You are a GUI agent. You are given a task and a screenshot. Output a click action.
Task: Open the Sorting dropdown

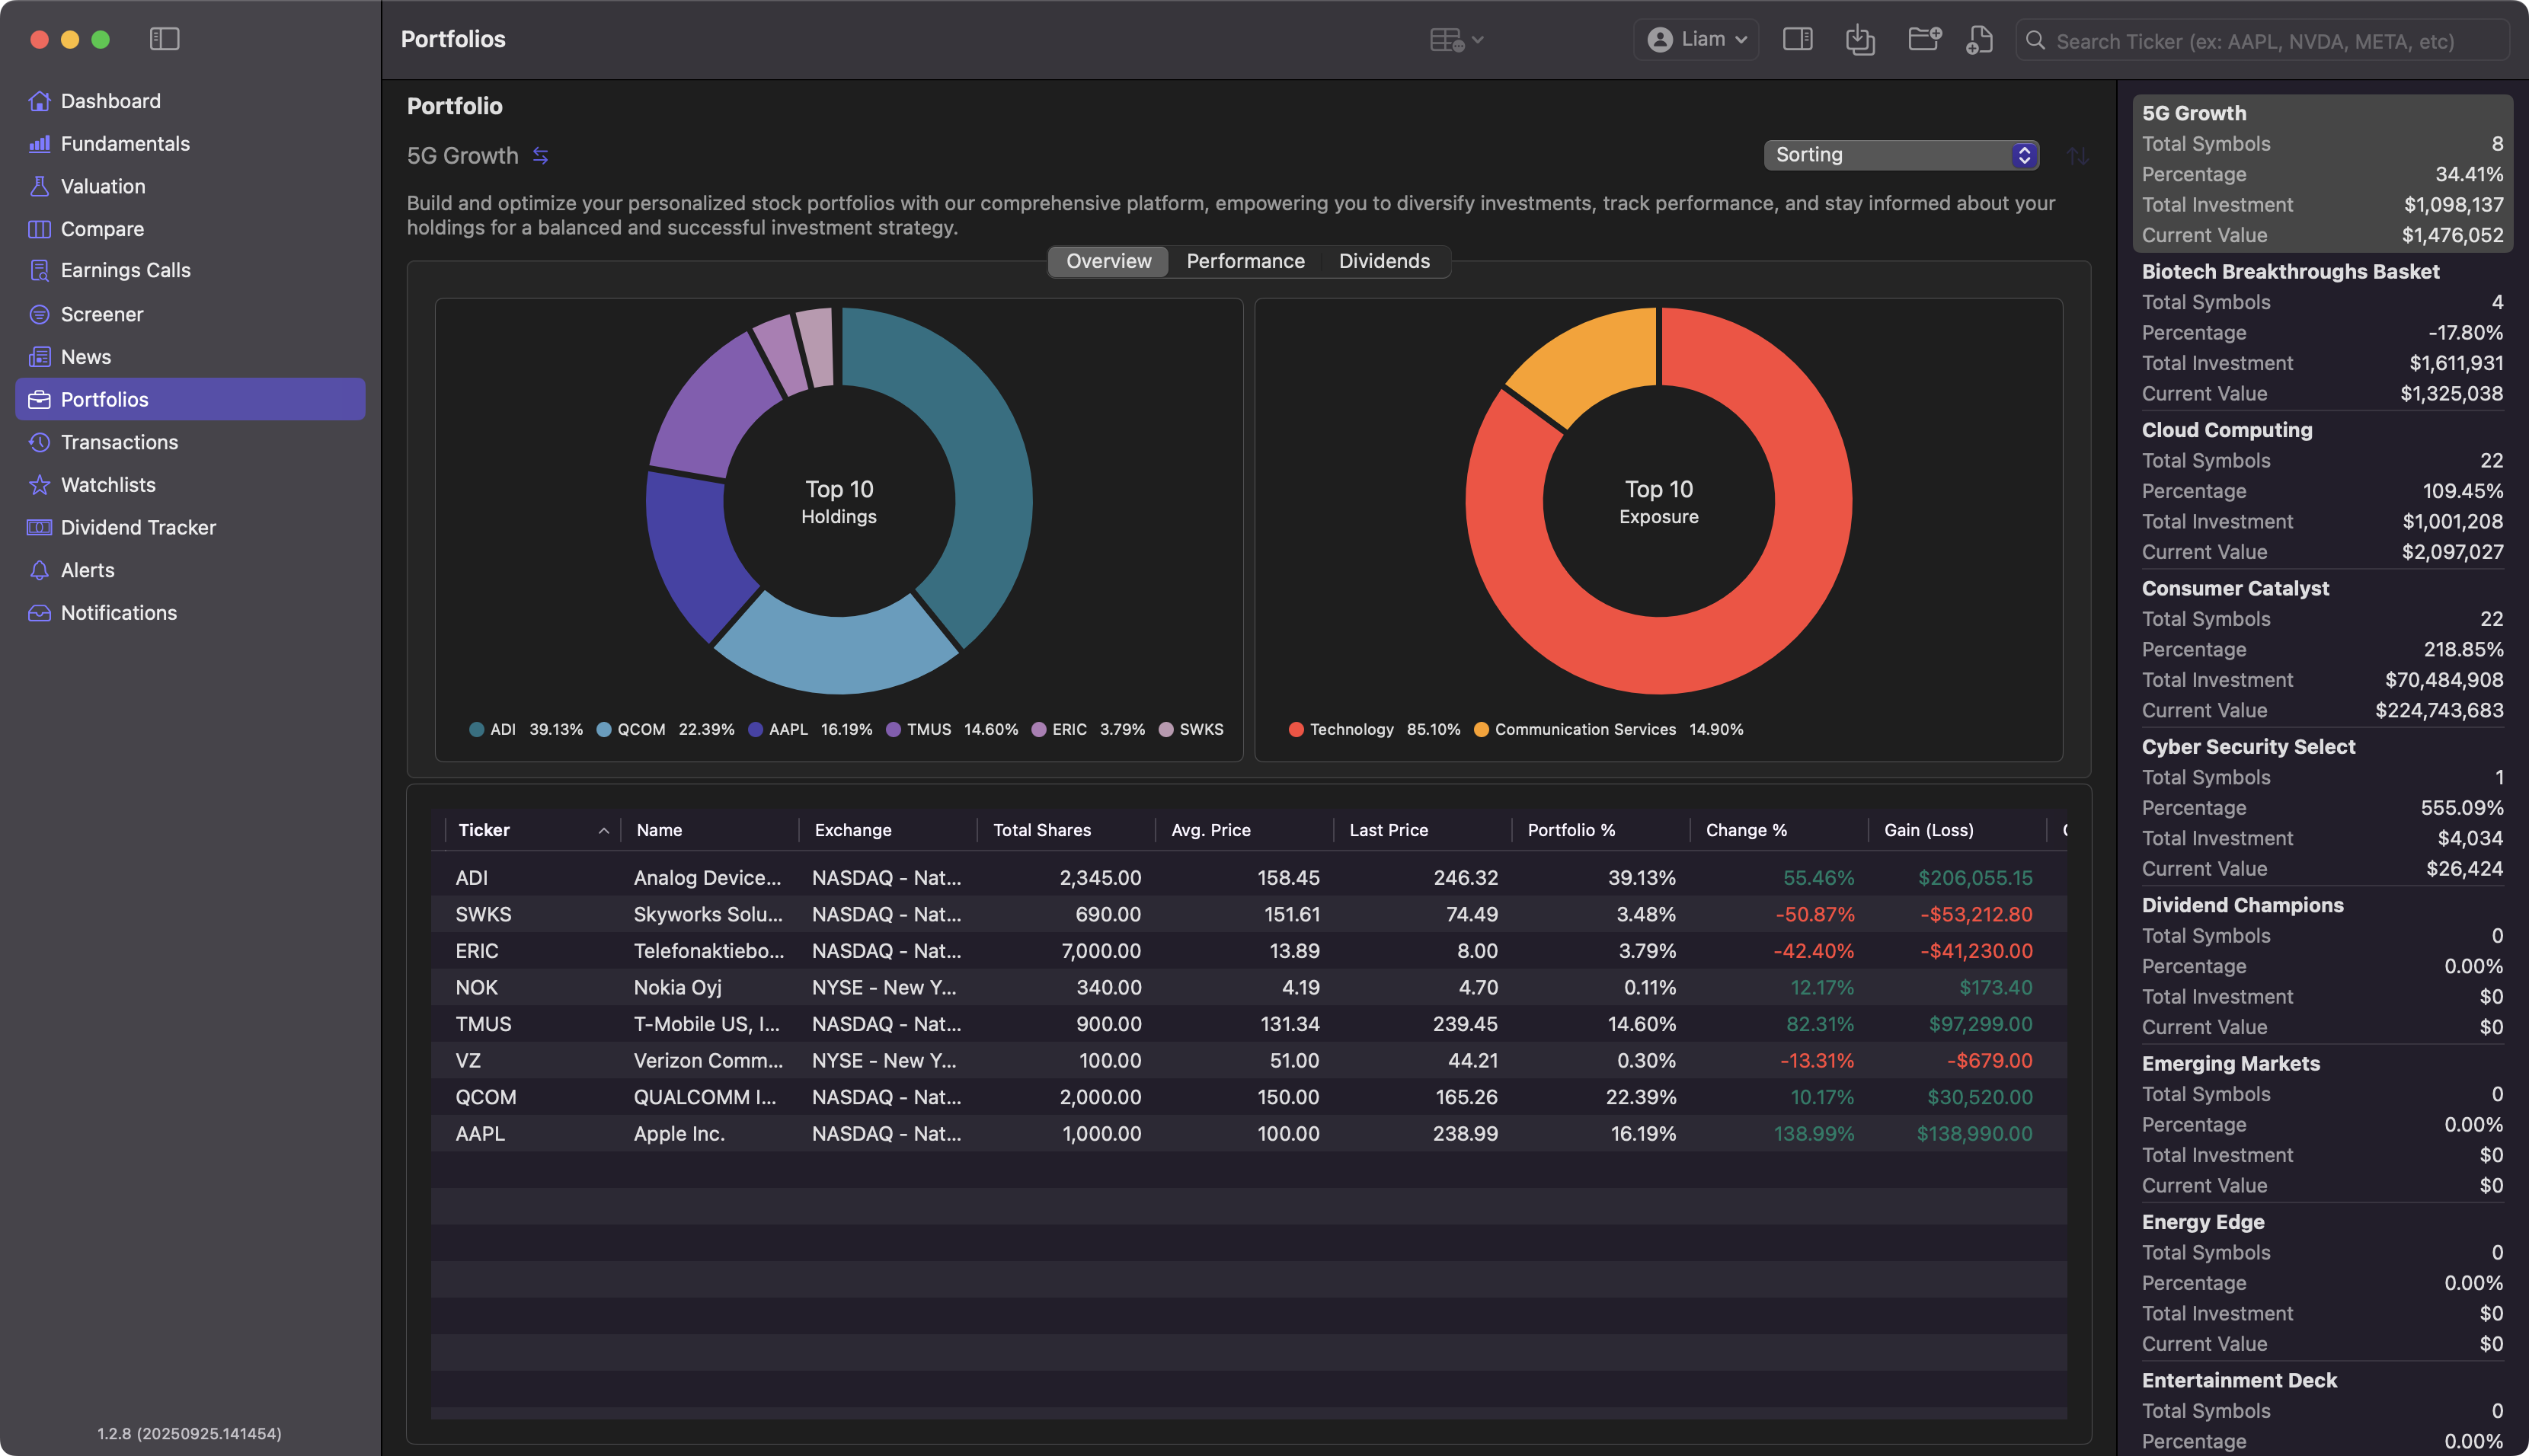[1900, 155]
